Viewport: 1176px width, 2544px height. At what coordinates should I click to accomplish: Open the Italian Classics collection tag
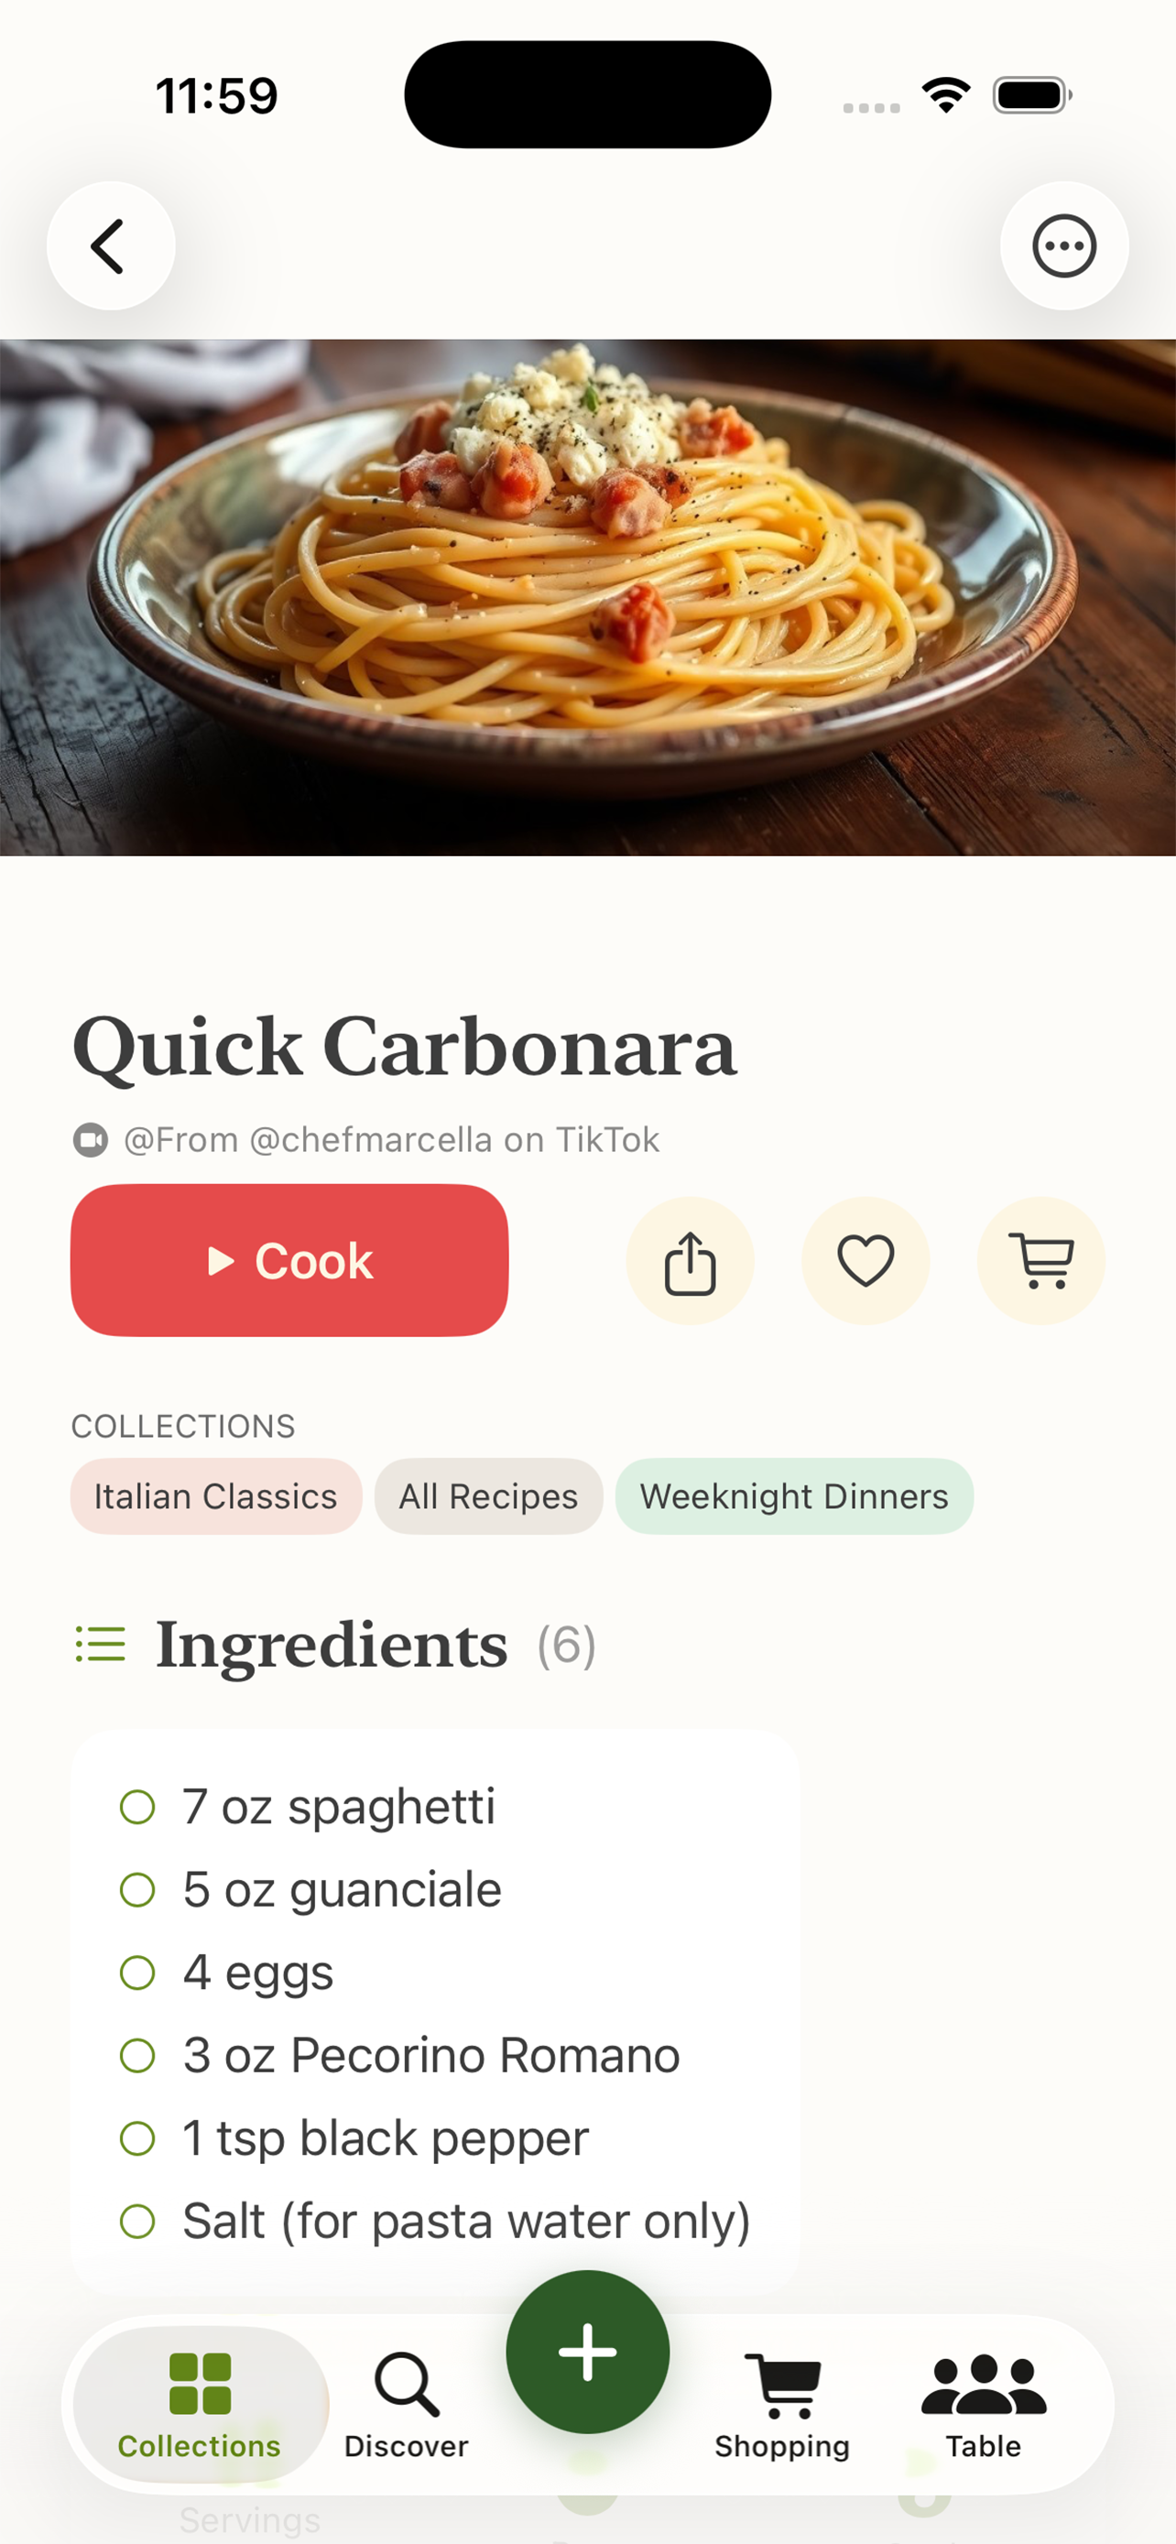pos(215,1496)
